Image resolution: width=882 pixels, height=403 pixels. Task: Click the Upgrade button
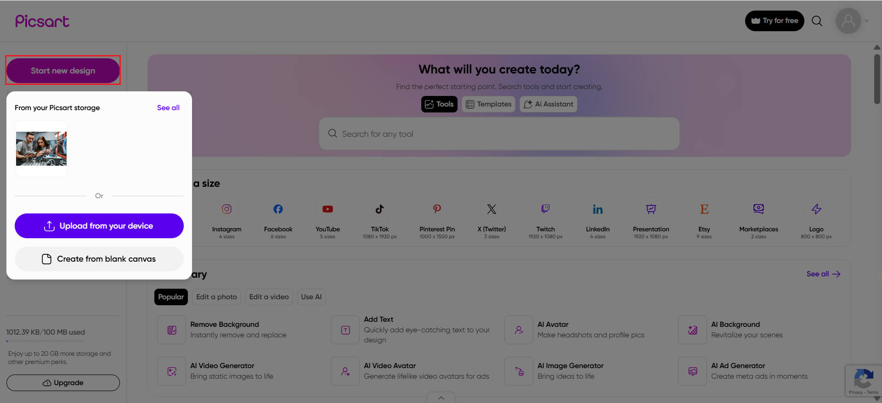(63, 383)
